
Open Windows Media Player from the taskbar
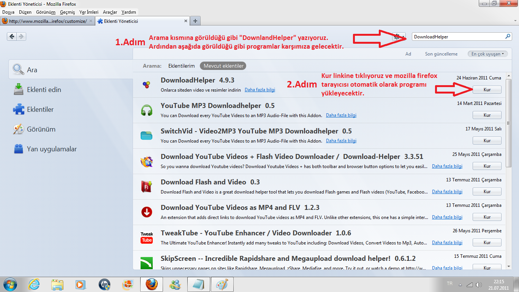pyautogui.click(x=80, y=284)
